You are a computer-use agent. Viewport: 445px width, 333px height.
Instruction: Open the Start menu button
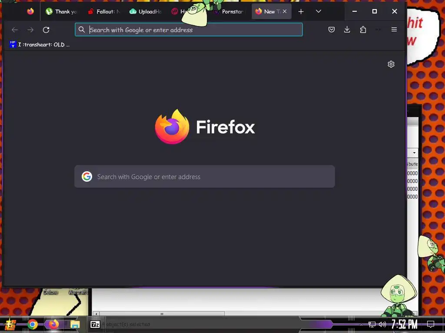click(10, 324)
